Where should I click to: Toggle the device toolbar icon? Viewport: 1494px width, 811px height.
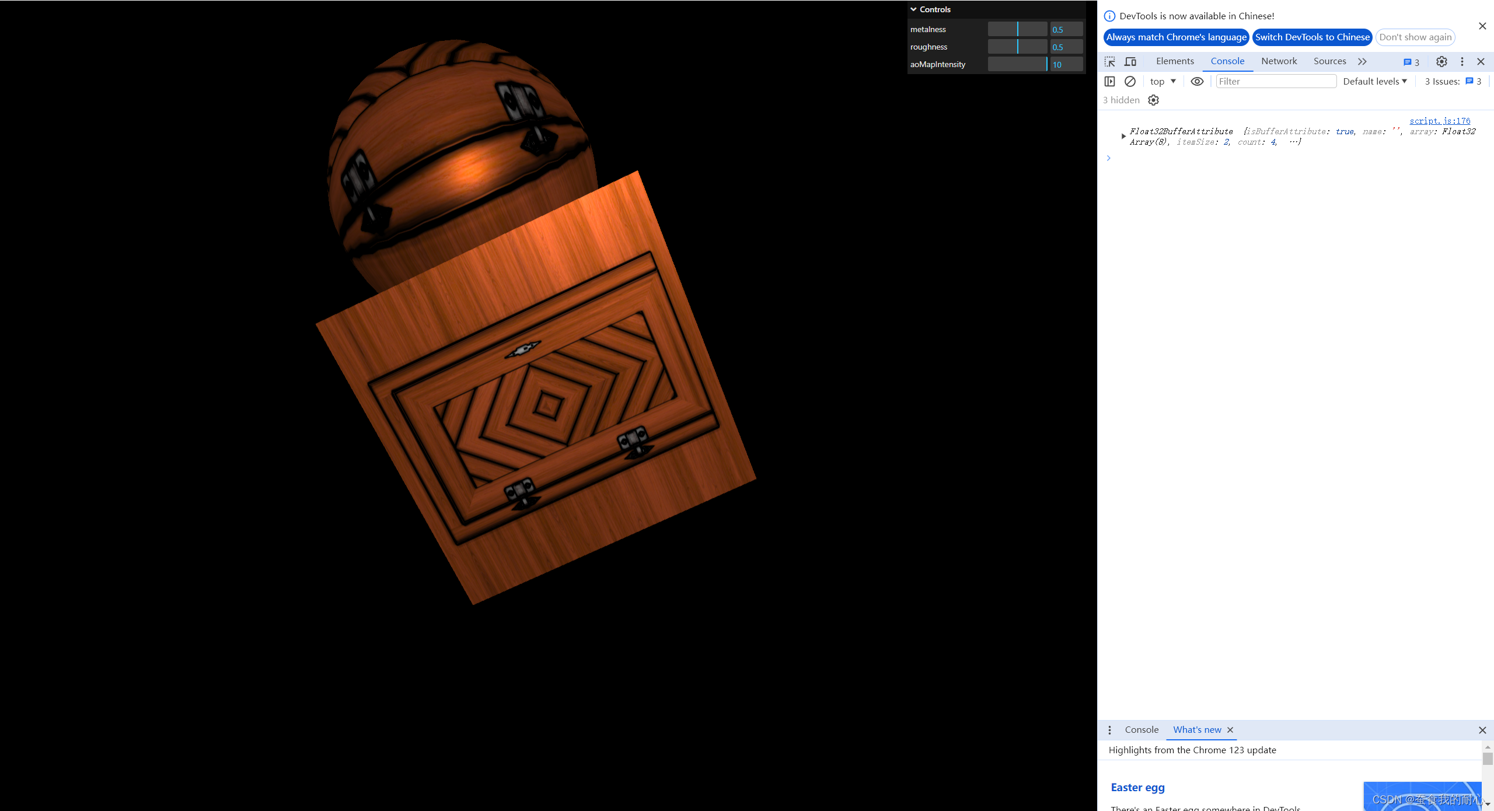pos(1130,61)
